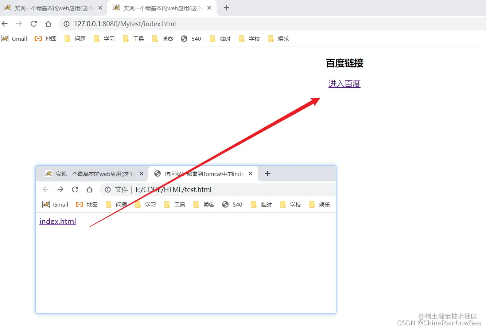Open 临时 bookmark folder in main window
The height and width of the screenshot is (329, 486).
(x=220, y=39)
